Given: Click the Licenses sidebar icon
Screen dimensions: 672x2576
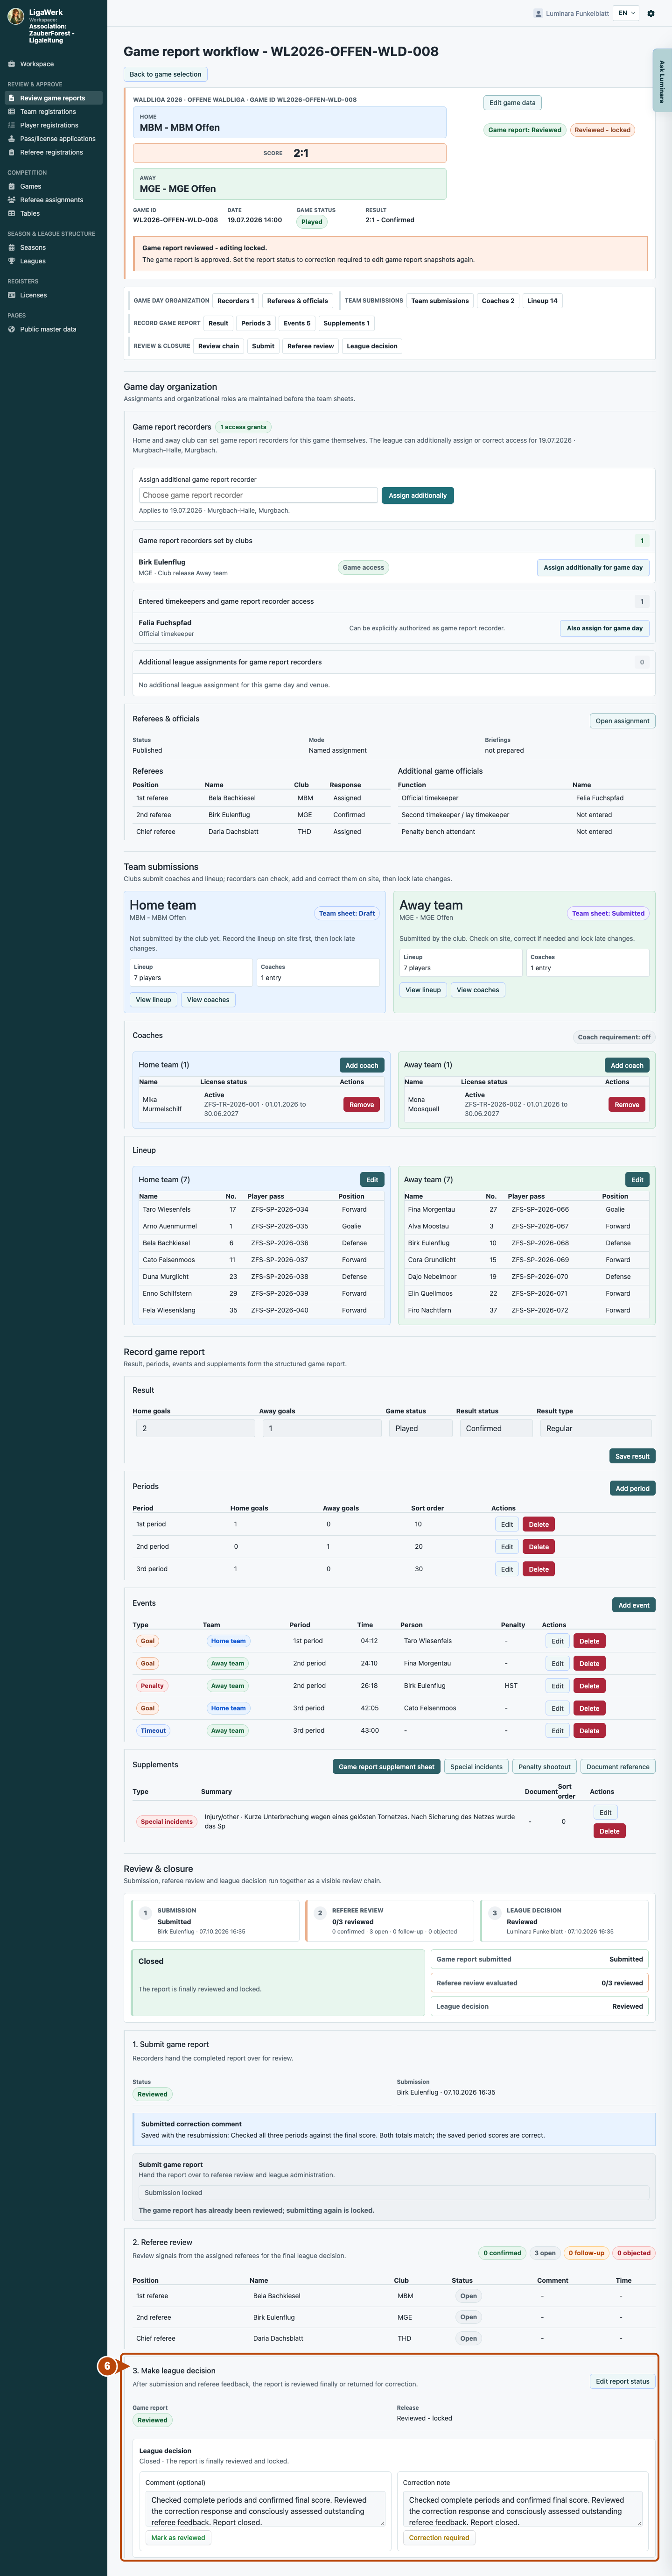Looking at the screenshot, I should click(x=11, y=295).
